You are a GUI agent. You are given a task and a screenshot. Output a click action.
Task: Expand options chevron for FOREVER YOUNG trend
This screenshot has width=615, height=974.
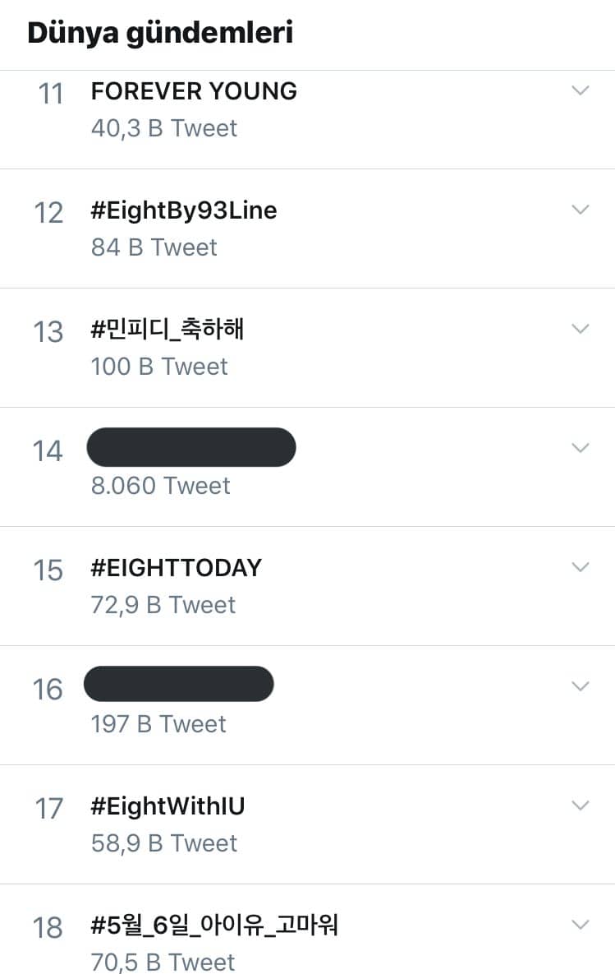pos(581,91)
